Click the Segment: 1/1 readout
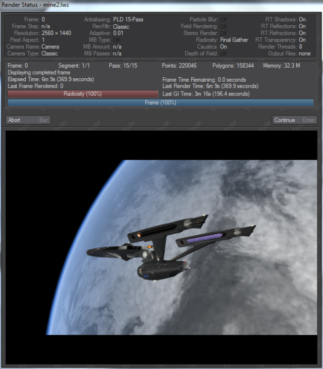 click(x=74, y=66)
